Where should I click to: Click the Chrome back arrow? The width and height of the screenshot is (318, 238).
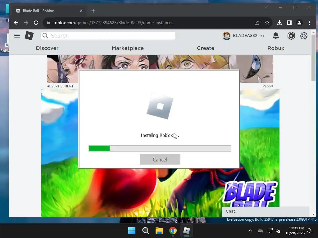tap(16, 23)
